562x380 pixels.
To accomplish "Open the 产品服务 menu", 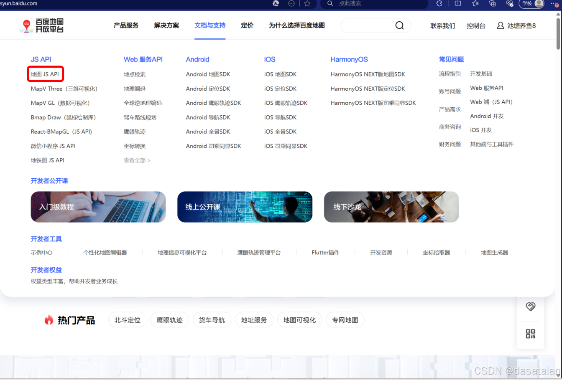I will (x=126, y=25).
